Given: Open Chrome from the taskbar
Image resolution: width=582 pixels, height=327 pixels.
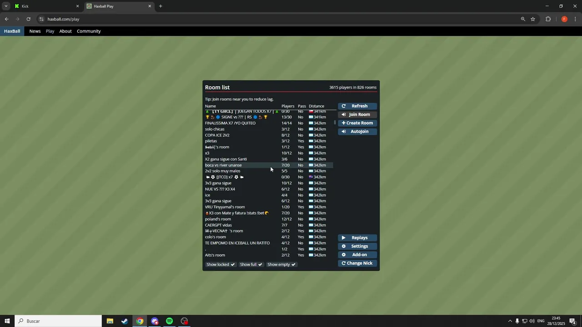Looking at the screenshot, I should click(x=140, y=321).
